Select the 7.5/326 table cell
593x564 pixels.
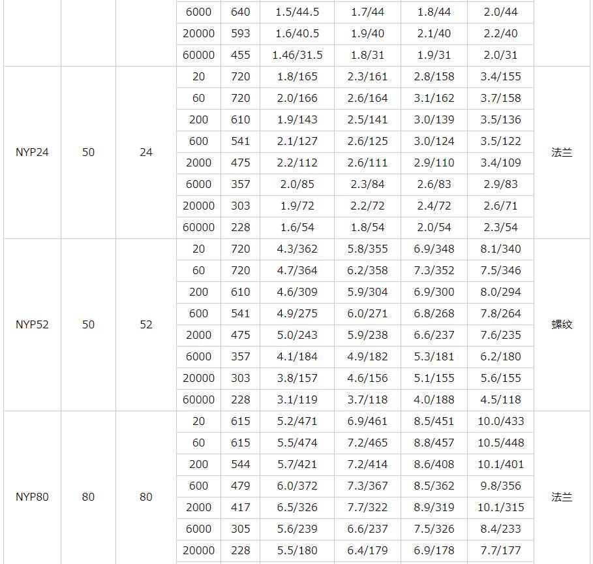click(434, 529)
